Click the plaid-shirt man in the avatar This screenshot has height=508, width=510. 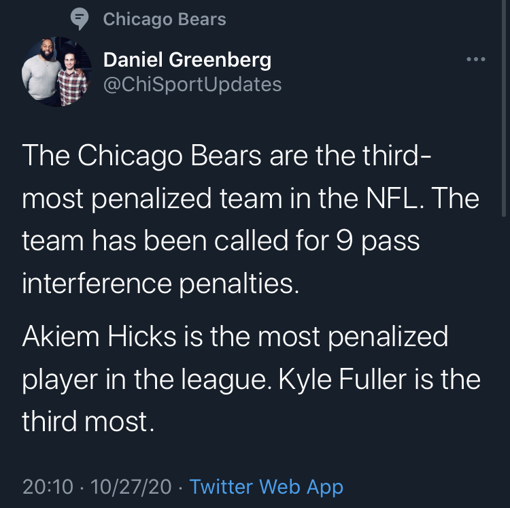pos(72,78)
